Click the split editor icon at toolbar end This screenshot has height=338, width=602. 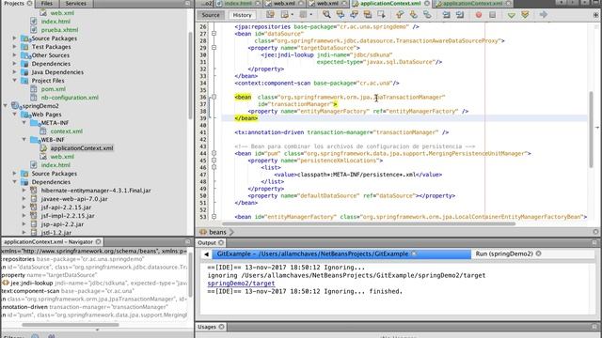tap(595, 15)
